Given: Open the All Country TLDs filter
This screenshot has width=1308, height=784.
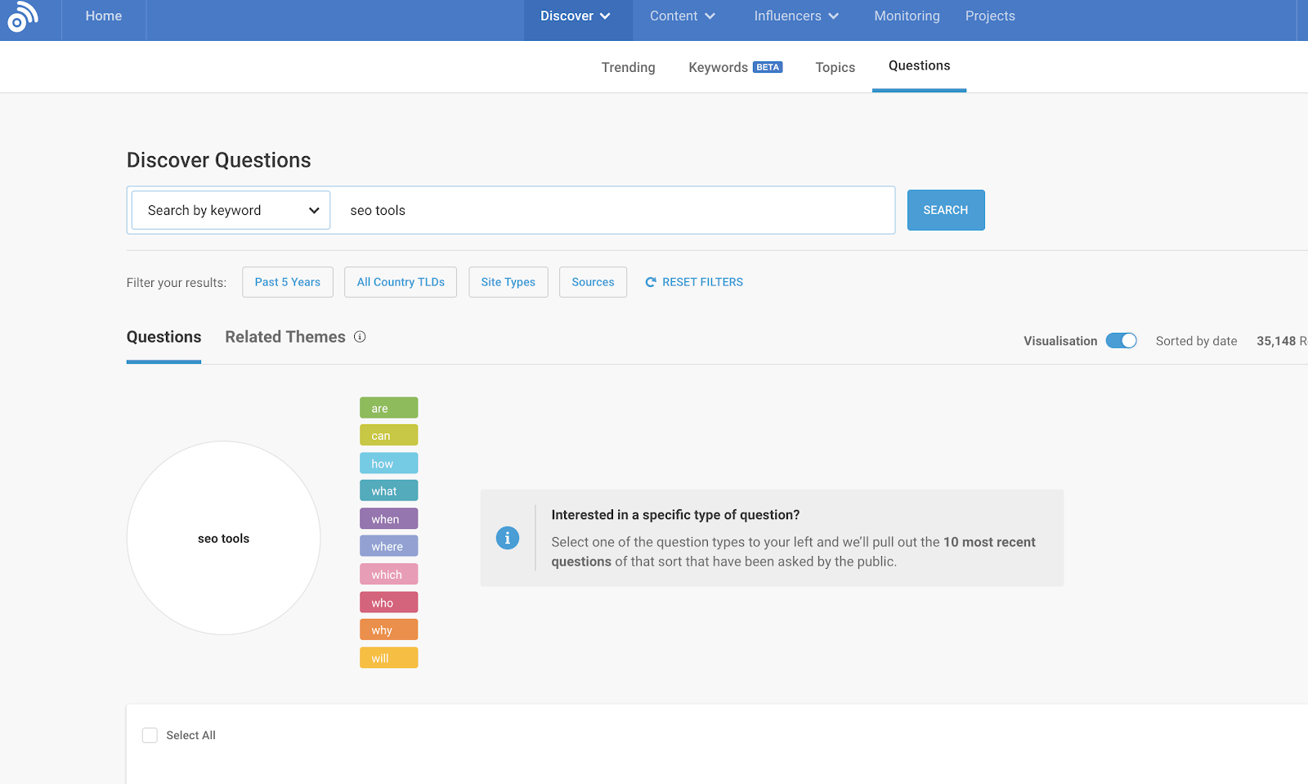Looking at the screenshot, I should (401, 282).
